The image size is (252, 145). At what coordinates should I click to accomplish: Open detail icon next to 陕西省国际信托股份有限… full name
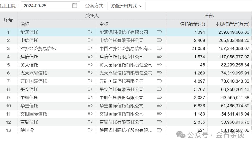click(x=160, y=130)
